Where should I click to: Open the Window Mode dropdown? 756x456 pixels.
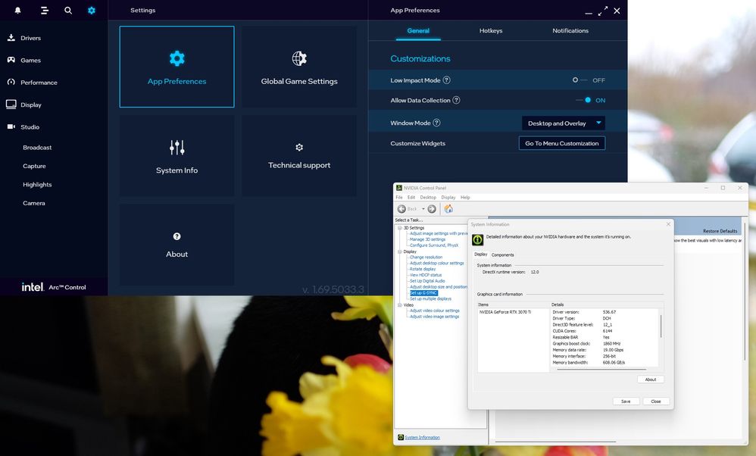(x=563, y=123)
